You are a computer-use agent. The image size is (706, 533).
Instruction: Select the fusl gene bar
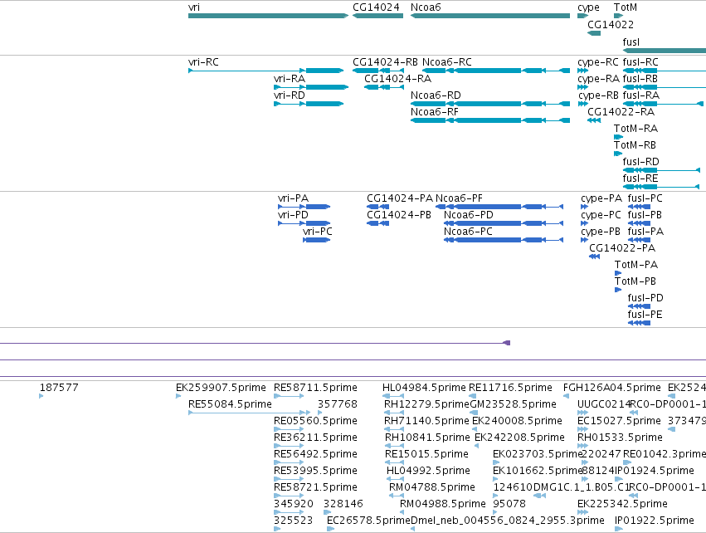point(665,51)
